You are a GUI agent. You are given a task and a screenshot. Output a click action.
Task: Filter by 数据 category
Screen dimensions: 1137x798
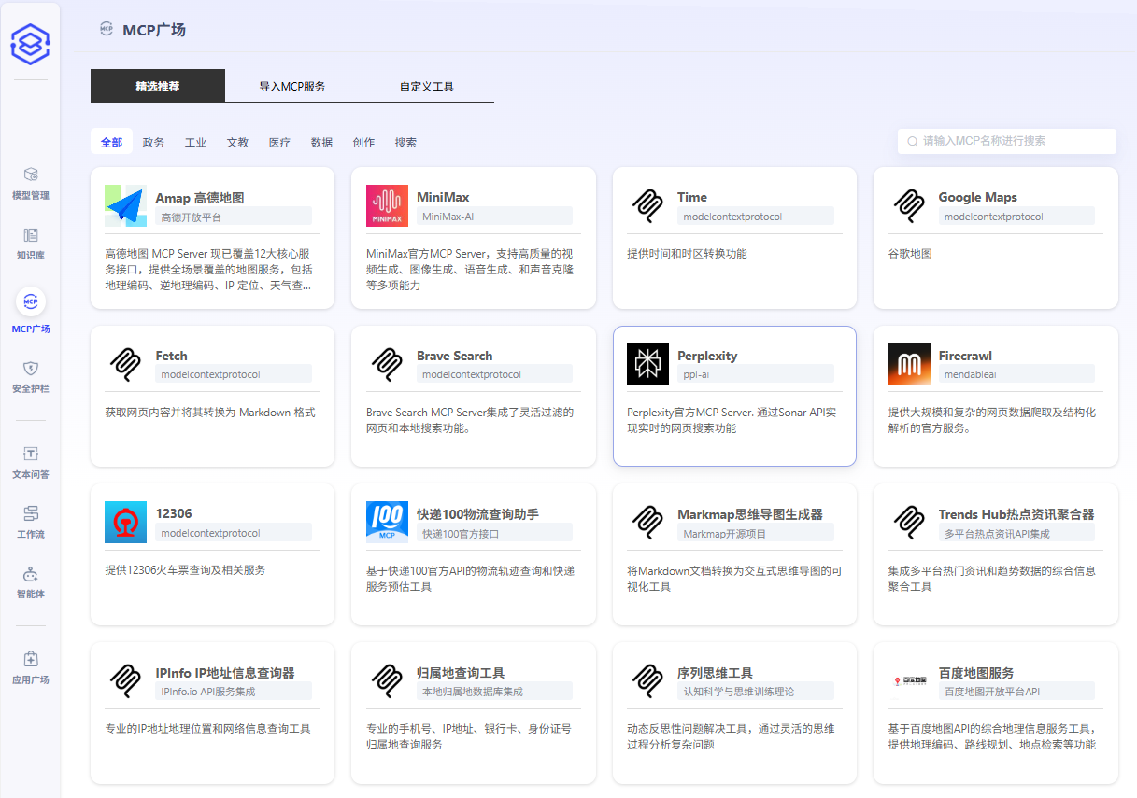[x=321, y=143]
